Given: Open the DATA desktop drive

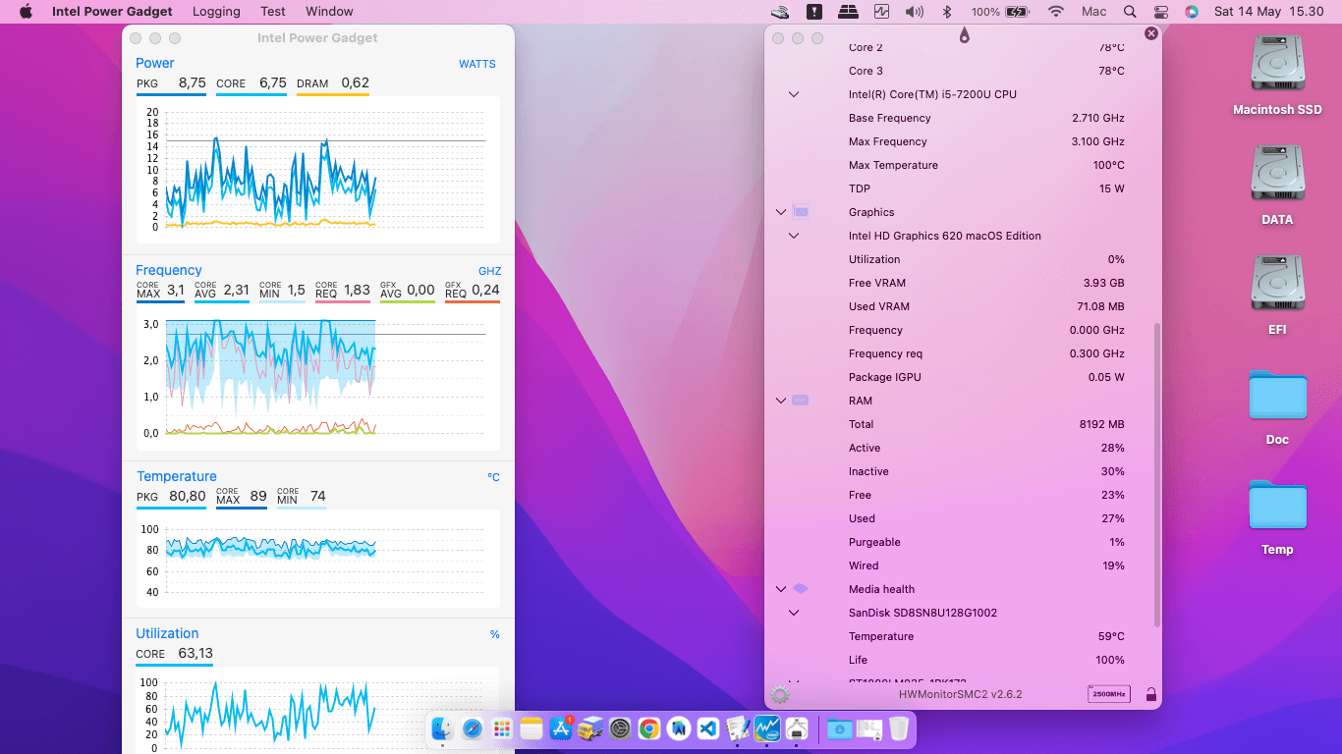Looking at the screenshot, I should [x=1277, y=174].
